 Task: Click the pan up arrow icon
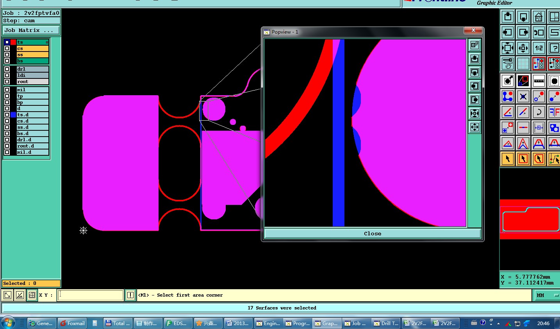[508, 17]
